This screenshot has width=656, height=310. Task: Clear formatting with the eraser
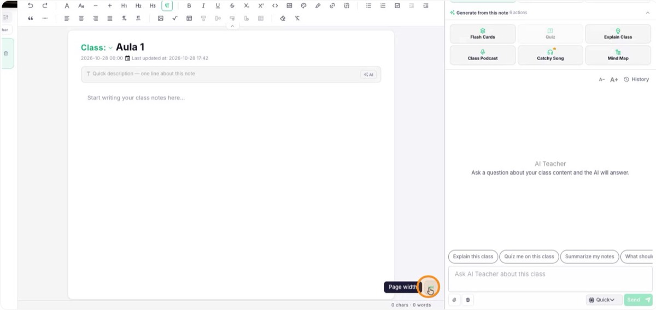pyautogui.click(x=283, y=18)
